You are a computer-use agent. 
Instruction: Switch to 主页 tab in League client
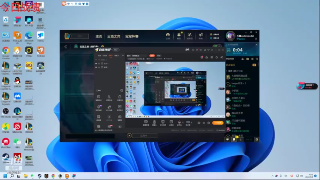[99, 36]
